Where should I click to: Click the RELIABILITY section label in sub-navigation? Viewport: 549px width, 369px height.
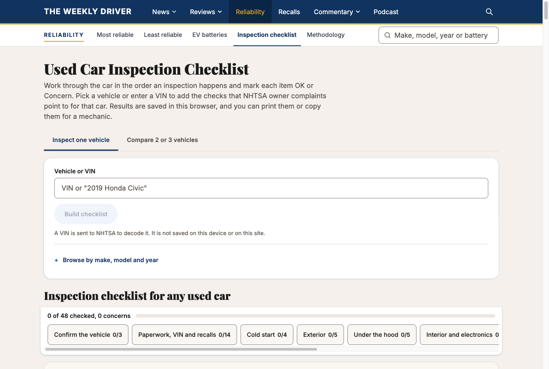64,35
